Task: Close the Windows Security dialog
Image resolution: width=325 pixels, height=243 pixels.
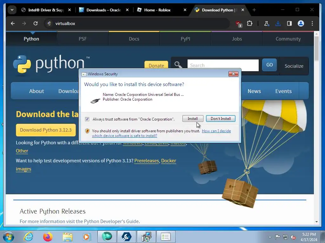Action: 233,74
